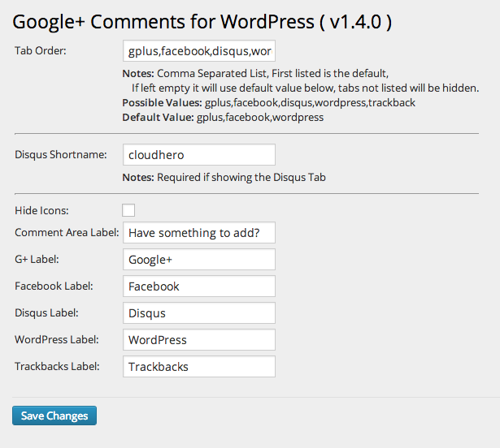Click the 'Disqus Label:' text
The height and width of the screenshot is (448, 500).
[46, 312]
